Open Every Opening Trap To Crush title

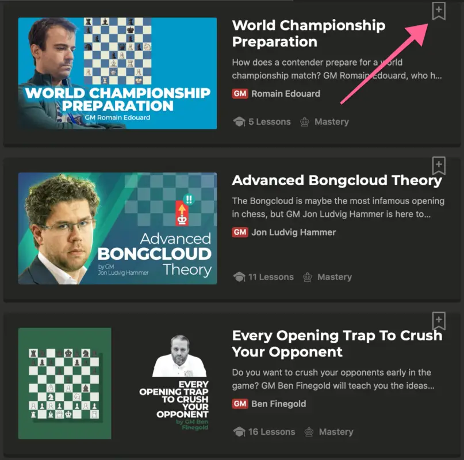point(337,344)
